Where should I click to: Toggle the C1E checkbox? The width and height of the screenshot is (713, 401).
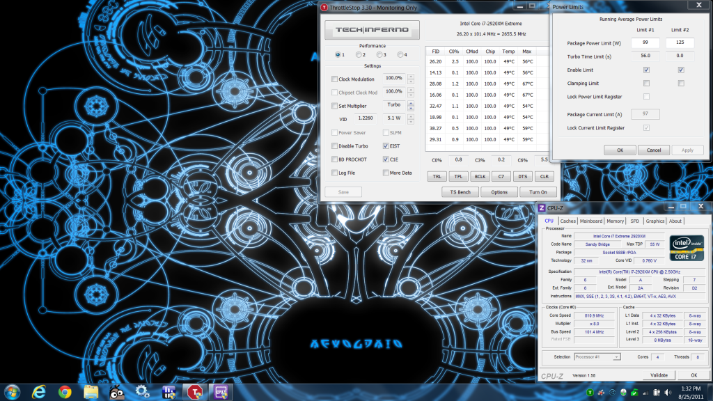(x=386, y=159)
